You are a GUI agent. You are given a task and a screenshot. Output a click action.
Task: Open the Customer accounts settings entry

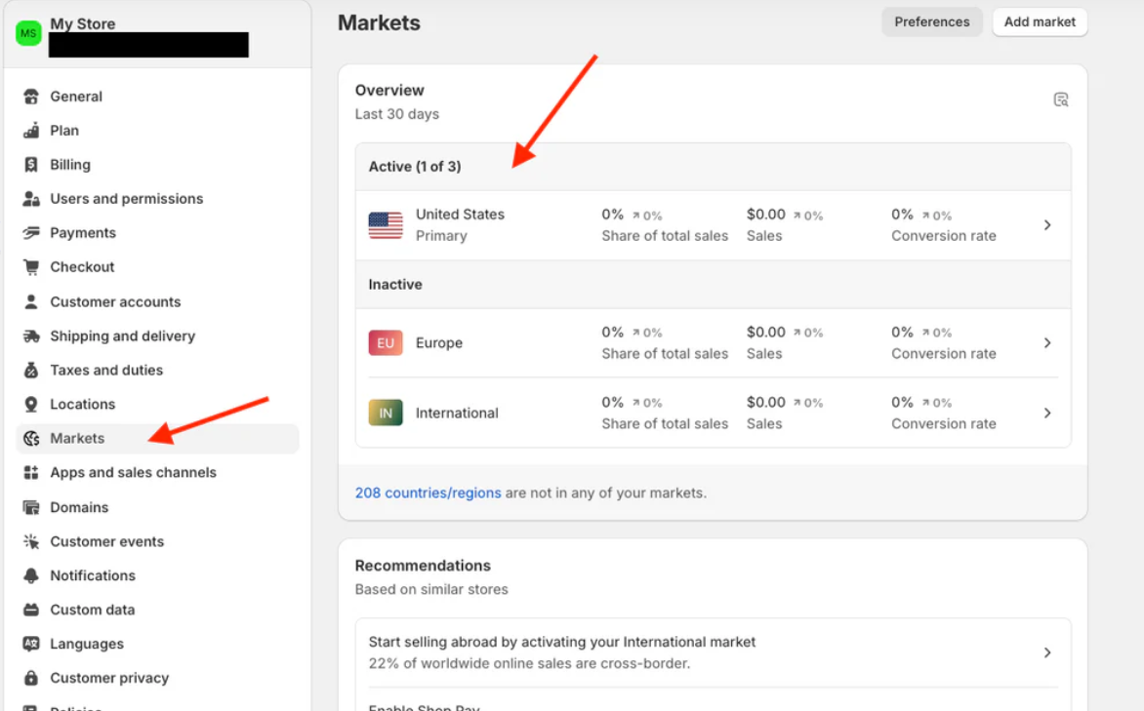point(114,301)
